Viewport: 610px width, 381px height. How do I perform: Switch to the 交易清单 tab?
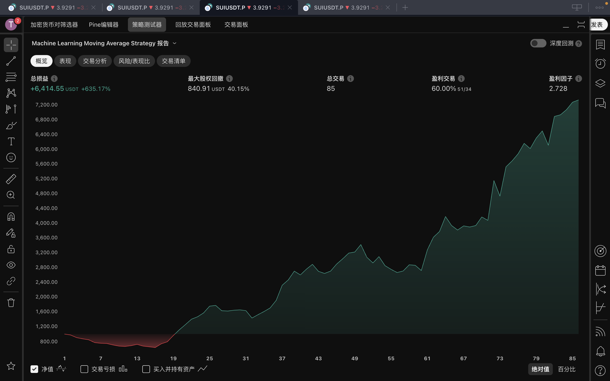[173, 61]
